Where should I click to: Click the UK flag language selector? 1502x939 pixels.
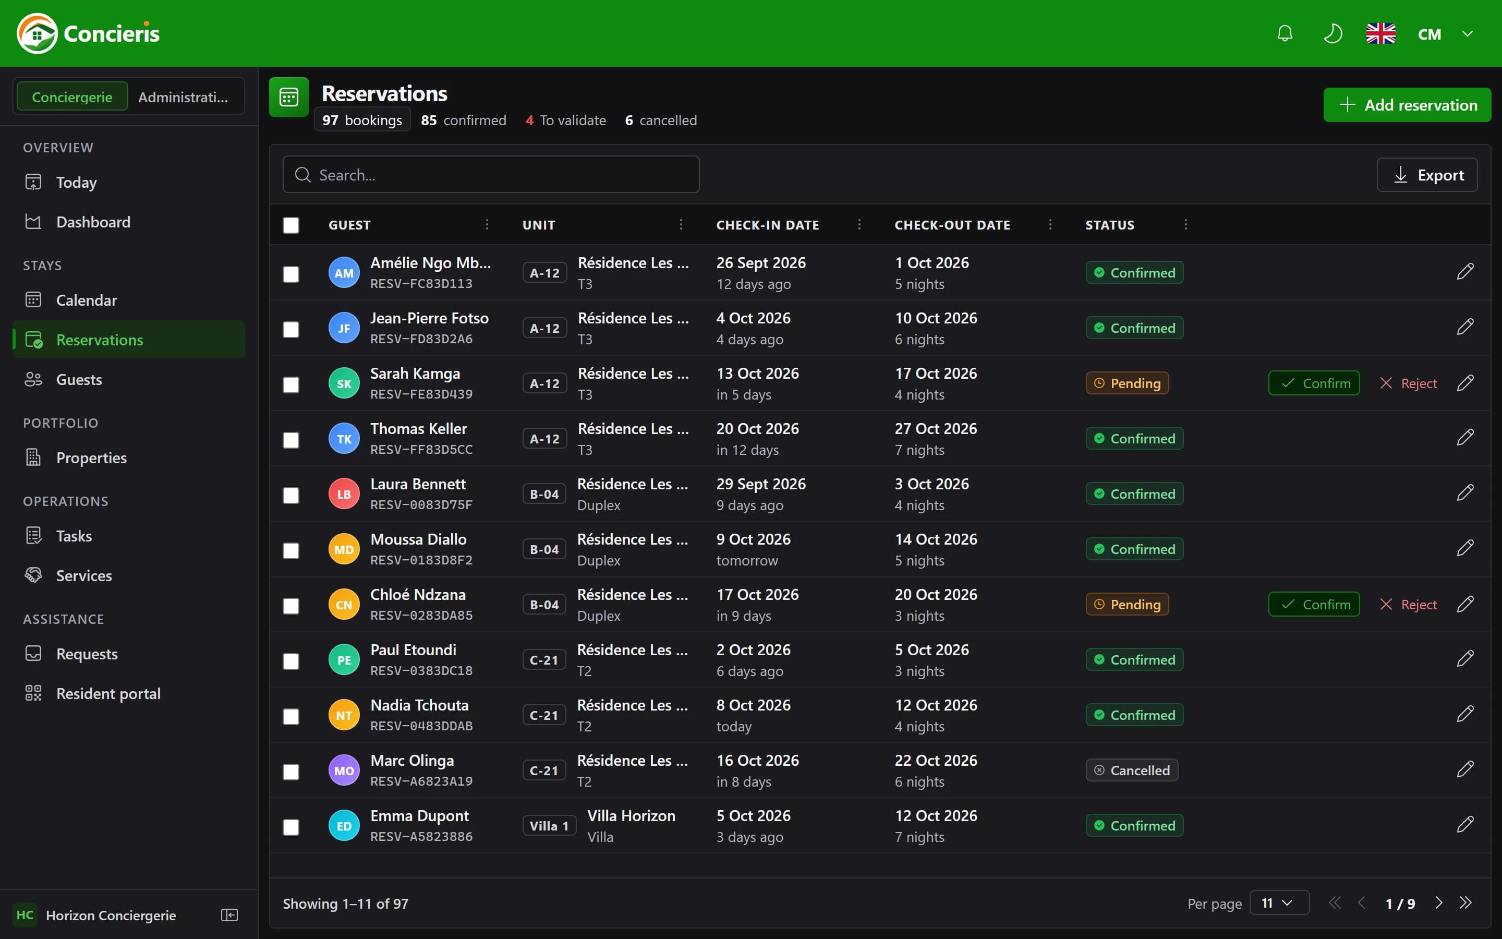click(1380, 33)
